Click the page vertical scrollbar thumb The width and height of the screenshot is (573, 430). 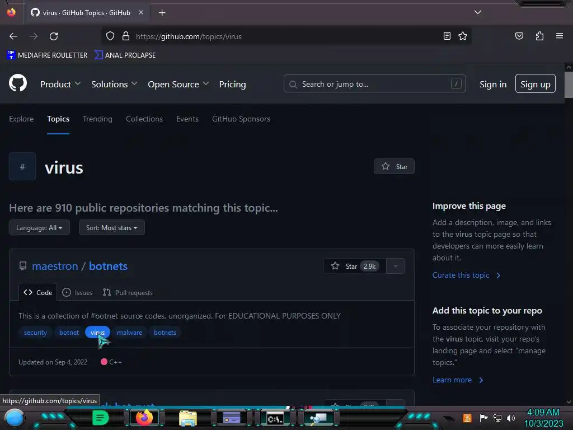[569, 85]
